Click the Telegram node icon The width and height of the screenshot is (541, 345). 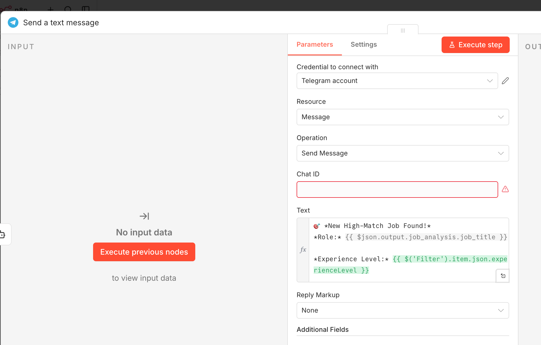click(13, 23)
